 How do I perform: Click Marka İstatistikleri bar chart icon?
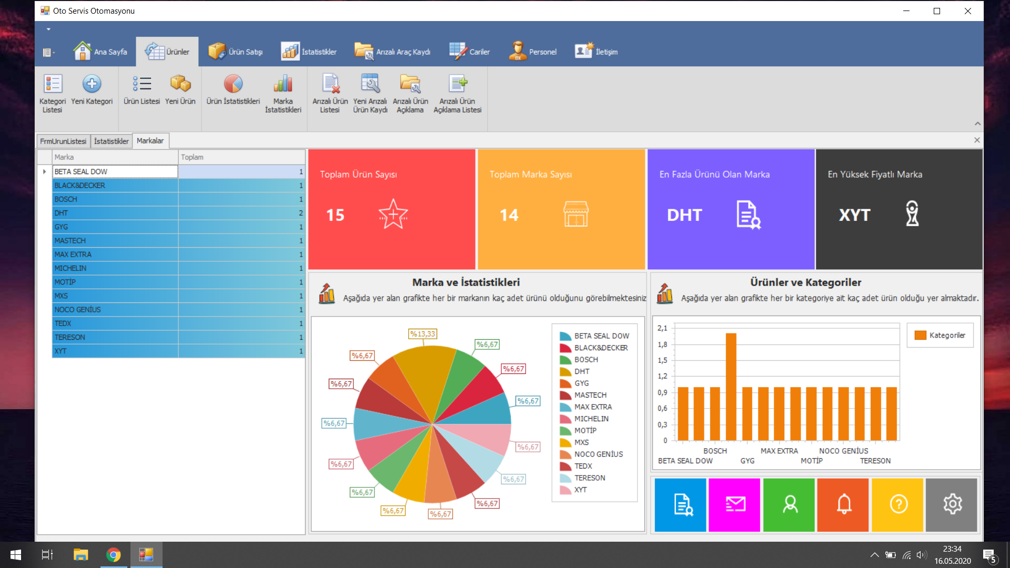tap(283, 84)
